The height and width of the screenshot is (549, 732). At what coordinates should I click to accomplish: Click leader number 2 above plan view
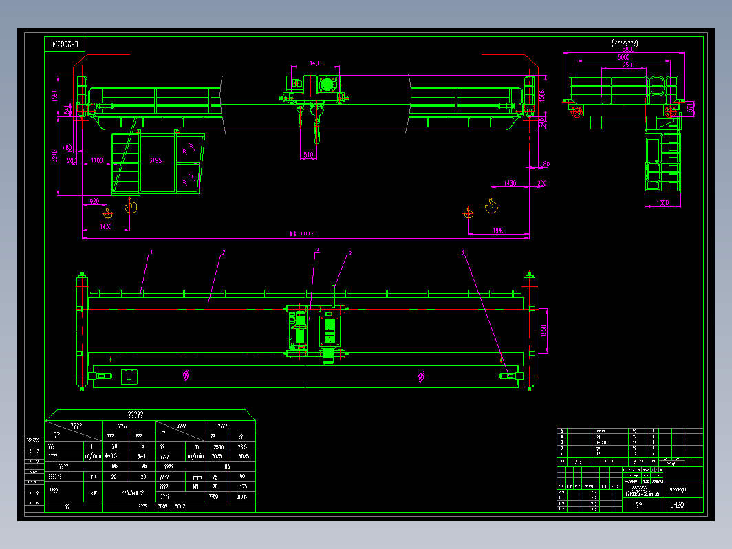223,253
